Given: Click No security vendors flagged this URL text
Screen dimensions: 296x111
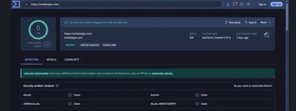Looking at the screenshot, I should [x=99, y=22].
